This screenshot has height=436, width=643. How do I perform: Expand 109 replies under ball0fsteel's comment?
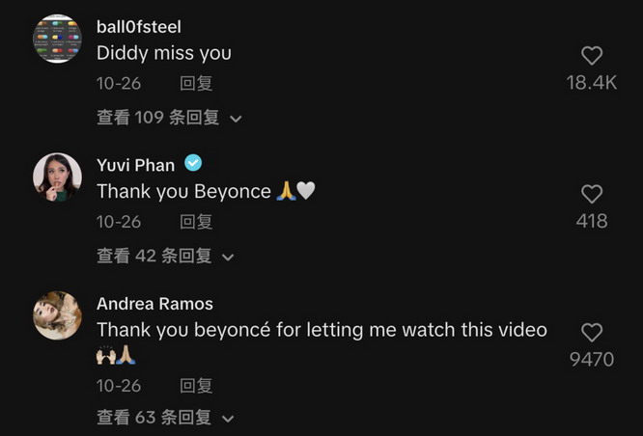pos(169,118)
